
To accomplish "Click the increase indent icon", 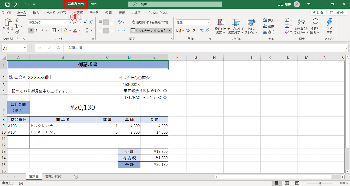I will coord(125,31).
